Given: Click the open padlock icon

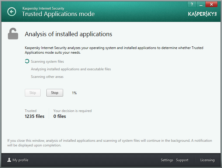Looking at the screenshot, I should point(13,34).
